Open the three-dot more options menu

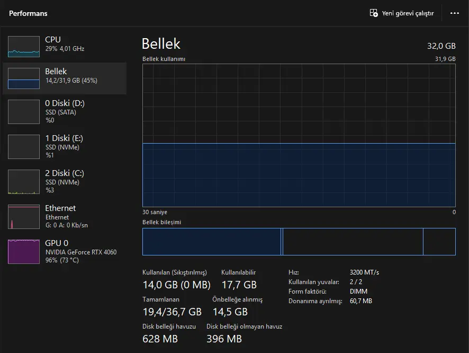(x=454, y=13)
